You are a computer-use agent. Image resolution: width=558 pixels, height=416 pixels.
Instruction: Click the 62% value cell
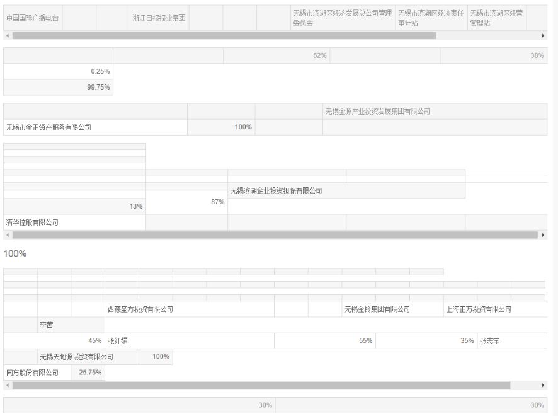(x=276, y=55)
